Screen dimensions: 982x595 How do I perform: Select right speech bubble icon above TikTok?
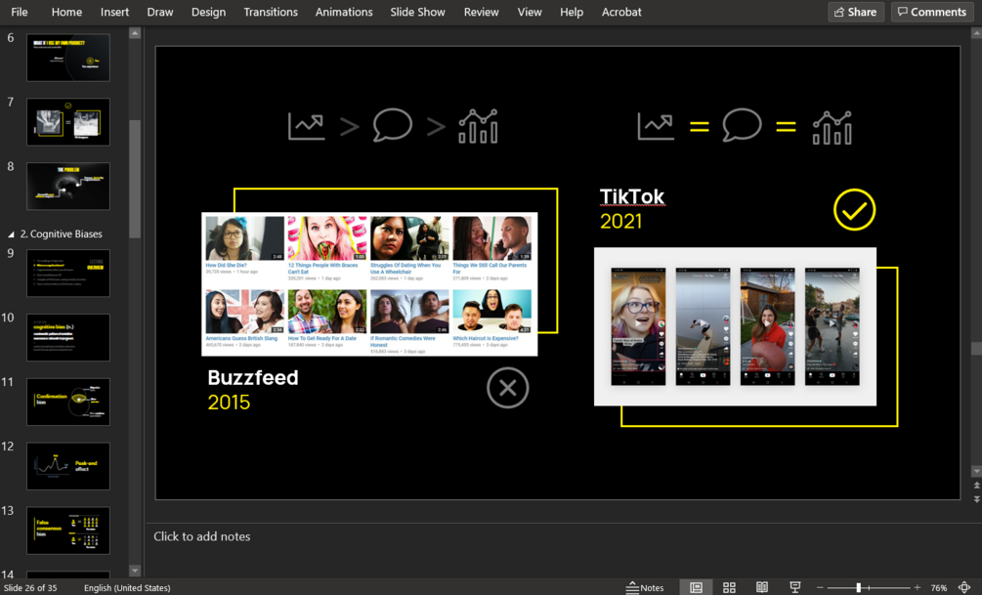click(743, 125)
